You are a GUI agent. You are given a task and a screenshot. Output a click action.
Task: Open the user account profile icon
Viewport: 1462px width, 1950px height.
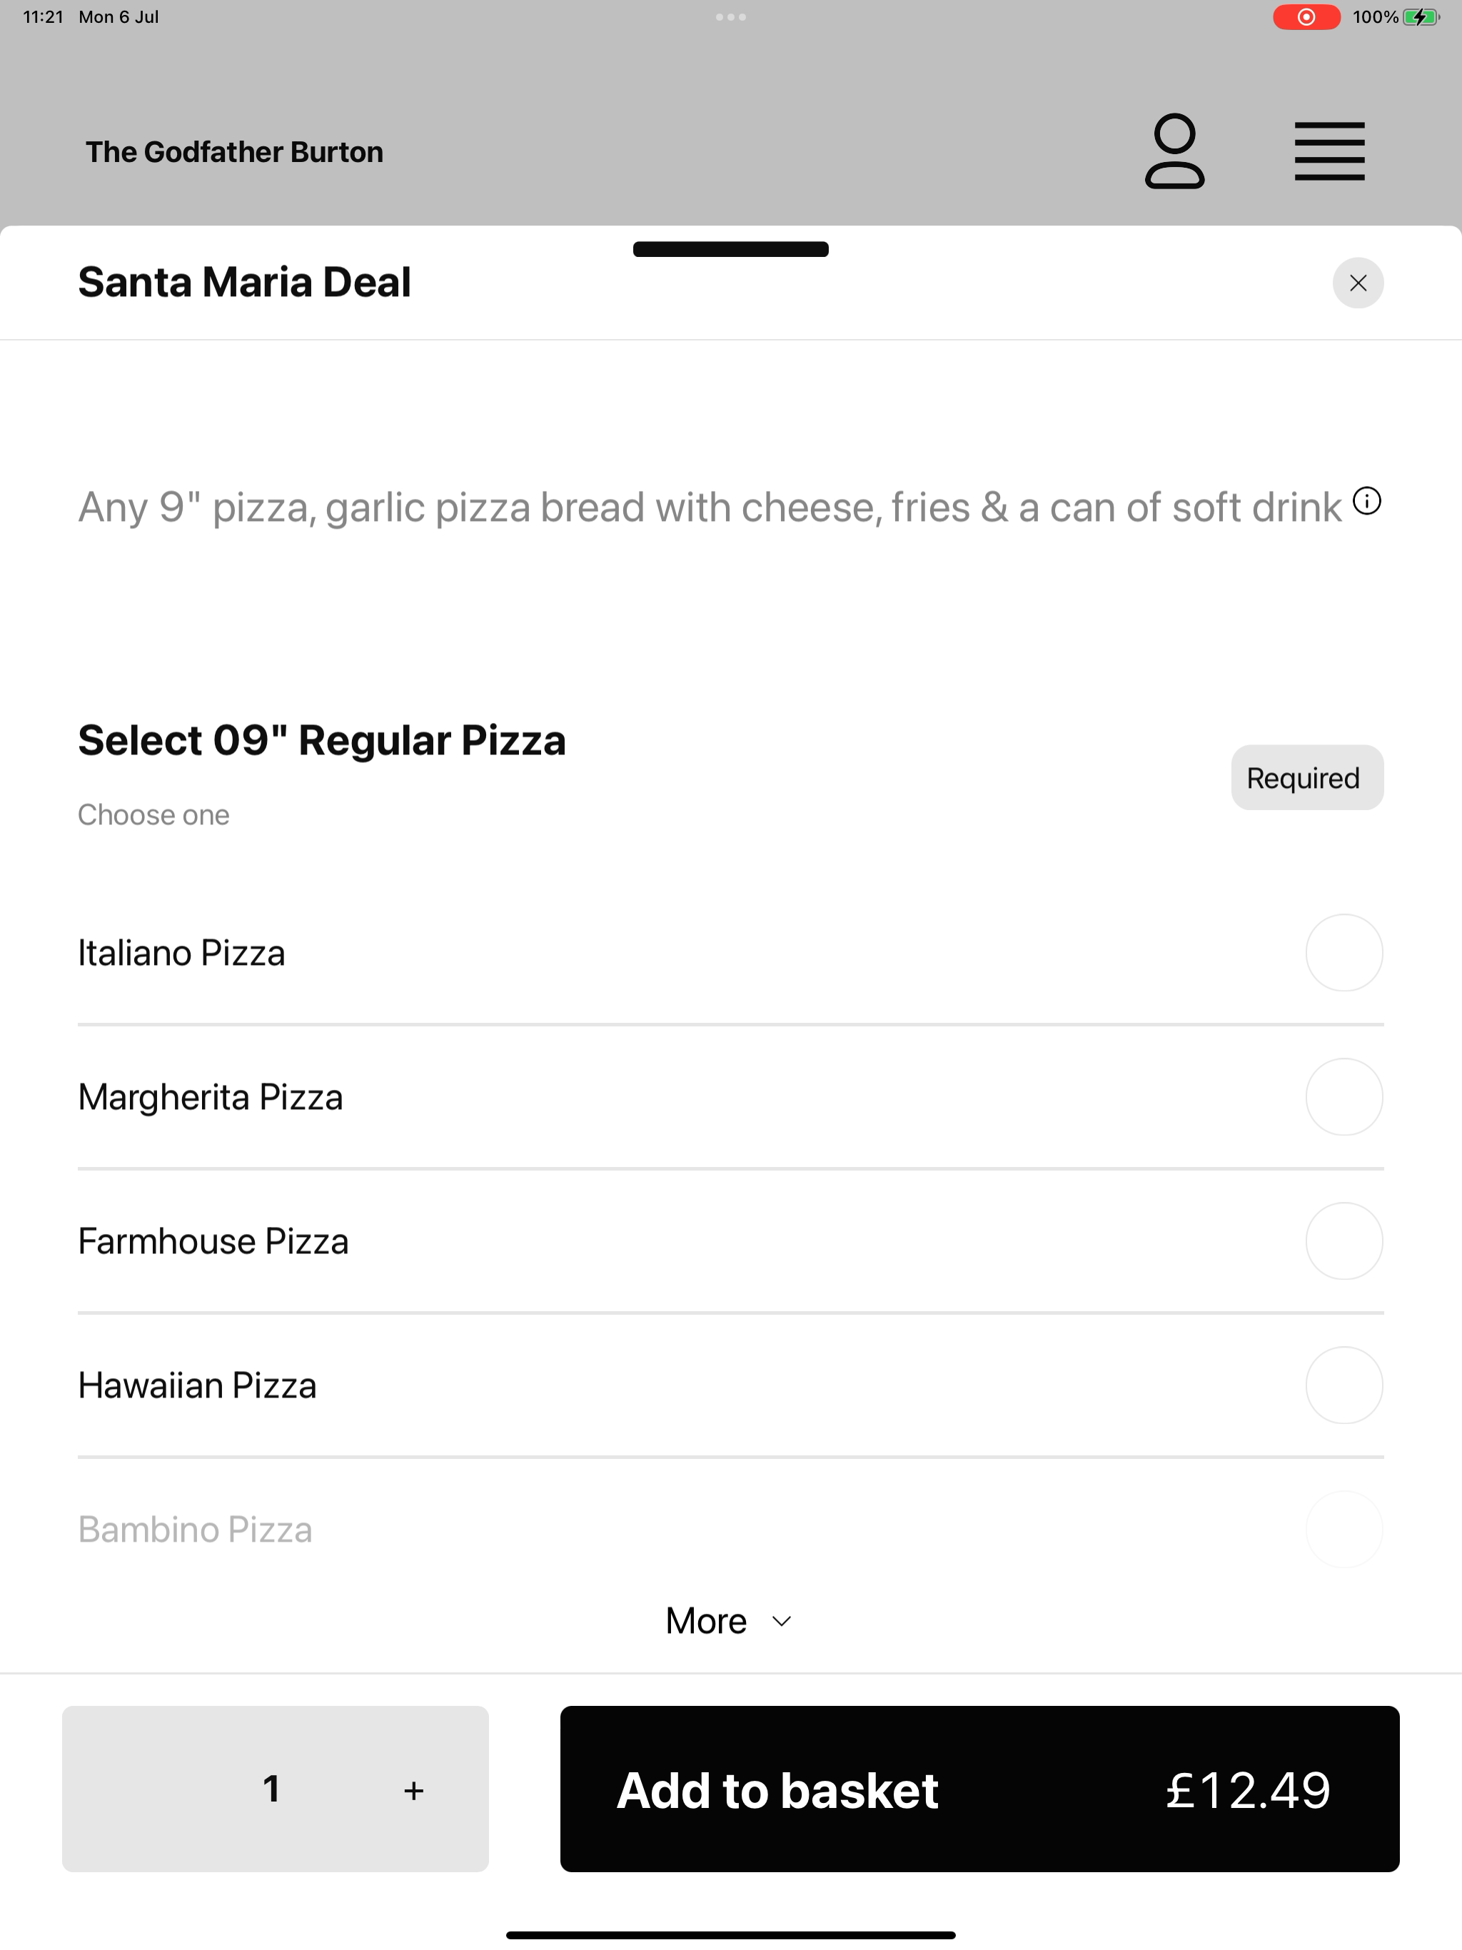click(1174, 151)
